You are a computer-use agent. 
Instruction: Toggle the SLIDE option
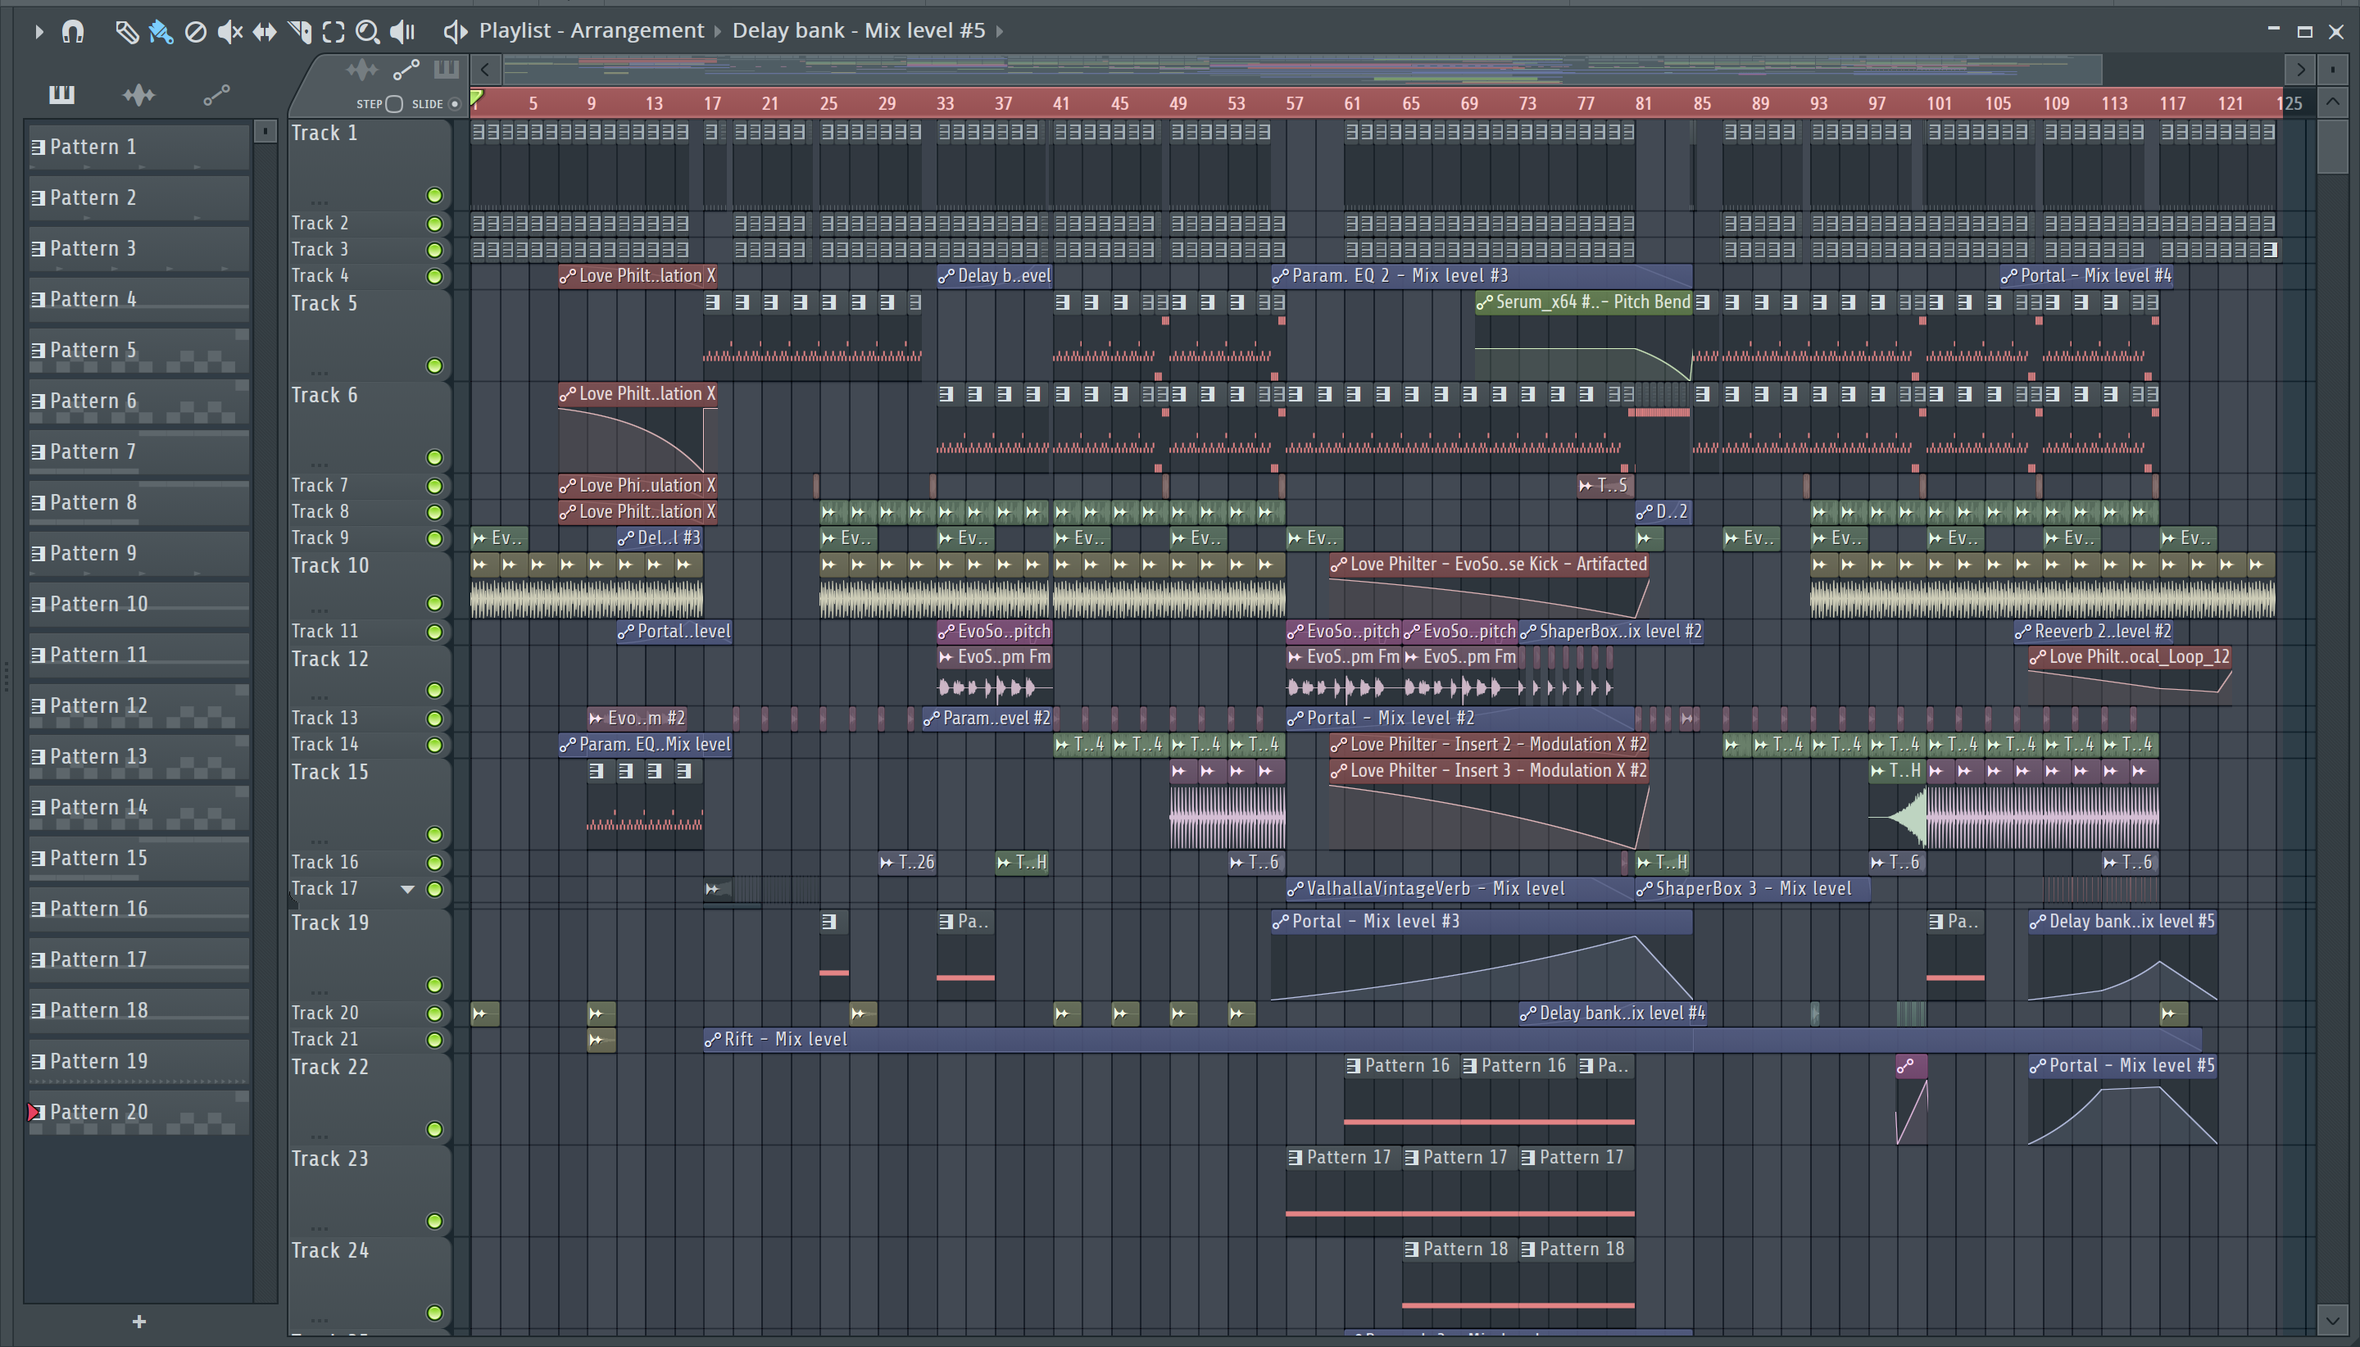454,103
